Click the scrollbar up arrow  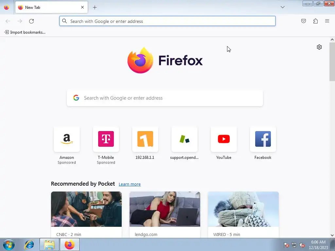tap(332, 40)
